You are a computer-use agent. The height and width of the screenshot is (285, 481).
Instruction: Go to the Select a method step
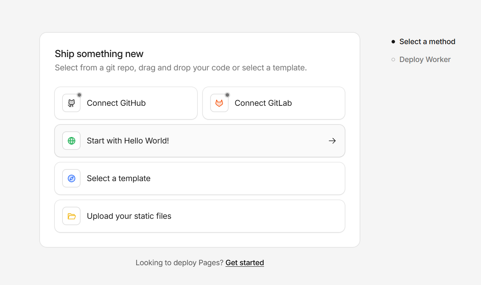click(427, 41)
